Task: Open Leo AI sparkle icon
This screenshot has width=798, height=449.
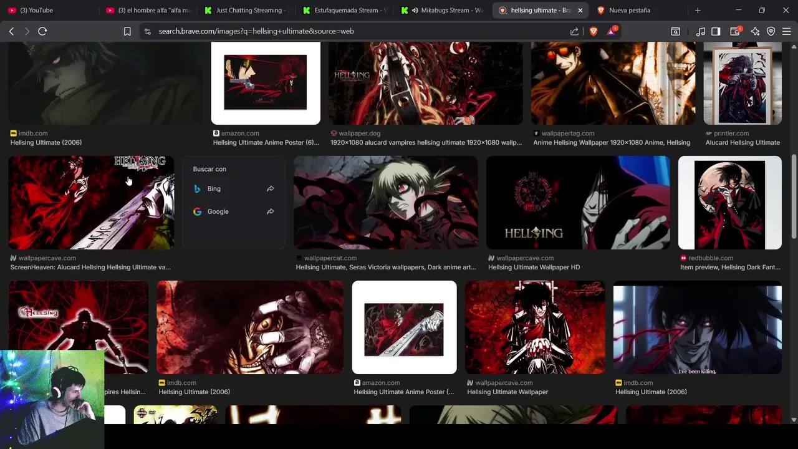Action: 755,31
